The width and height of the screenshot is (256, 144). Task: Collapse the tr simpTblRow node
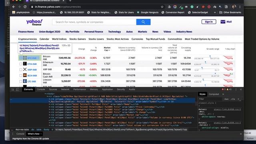coord(47,96)
